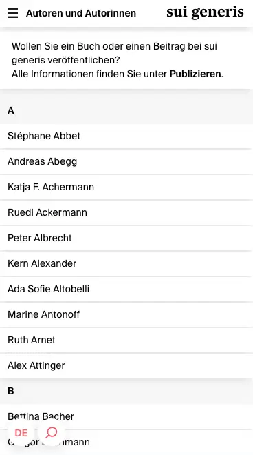Viewport: 253px width, 455px height.
Task: Open Kern Alexander's profile
Action: 126,264
